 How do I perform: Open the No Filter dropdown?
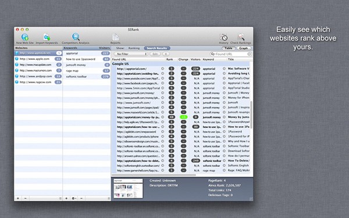click(131, 54)
